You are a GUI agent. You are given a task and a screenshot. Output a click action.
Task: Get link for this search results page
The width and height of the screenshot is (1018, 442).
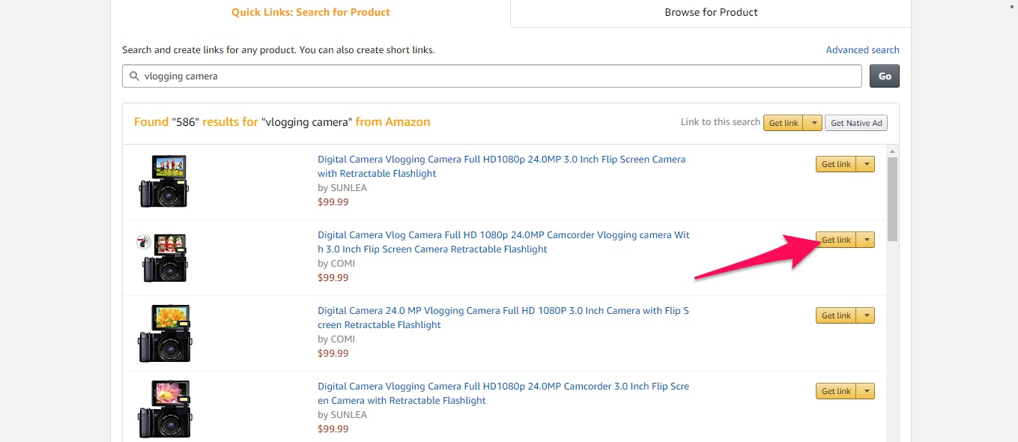pos(784,123)
